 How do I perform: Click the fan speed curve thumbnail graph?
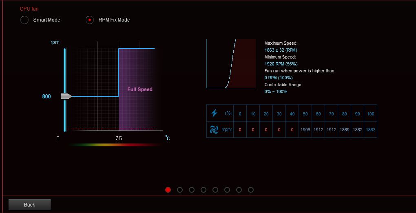pyautogui.click(x=231, y=63)
